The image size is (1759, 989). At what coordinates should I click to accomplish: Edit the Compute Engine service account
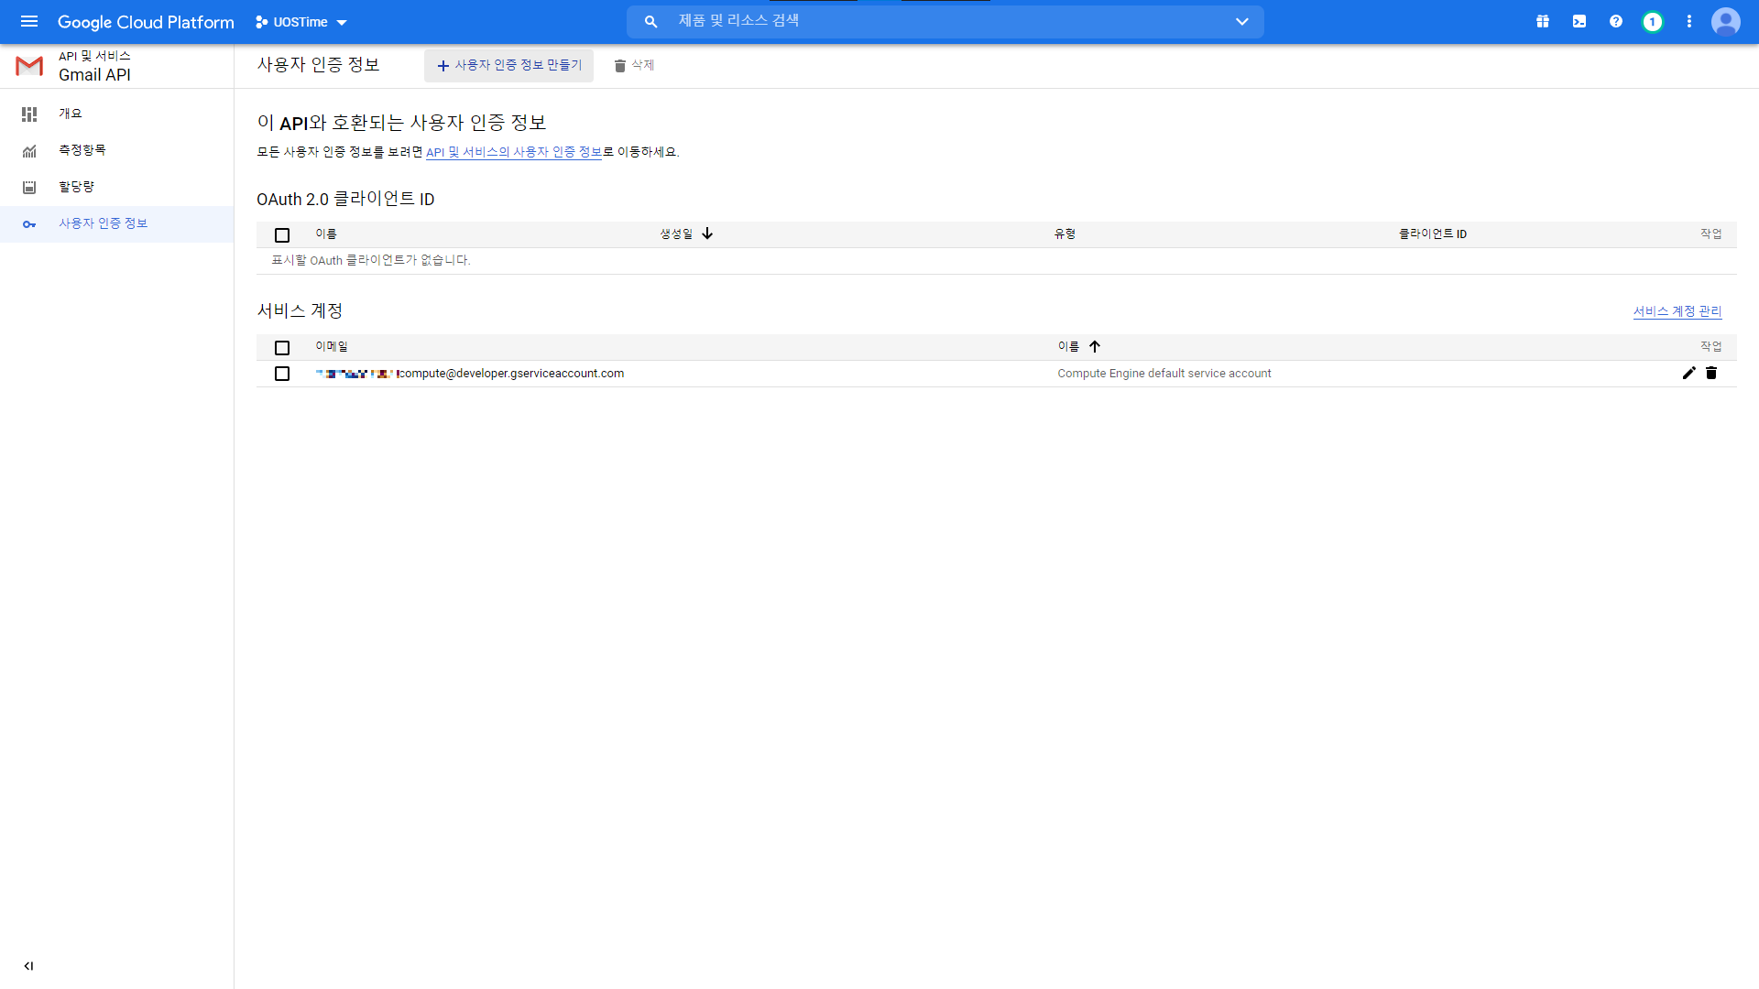coord(1688,373)
